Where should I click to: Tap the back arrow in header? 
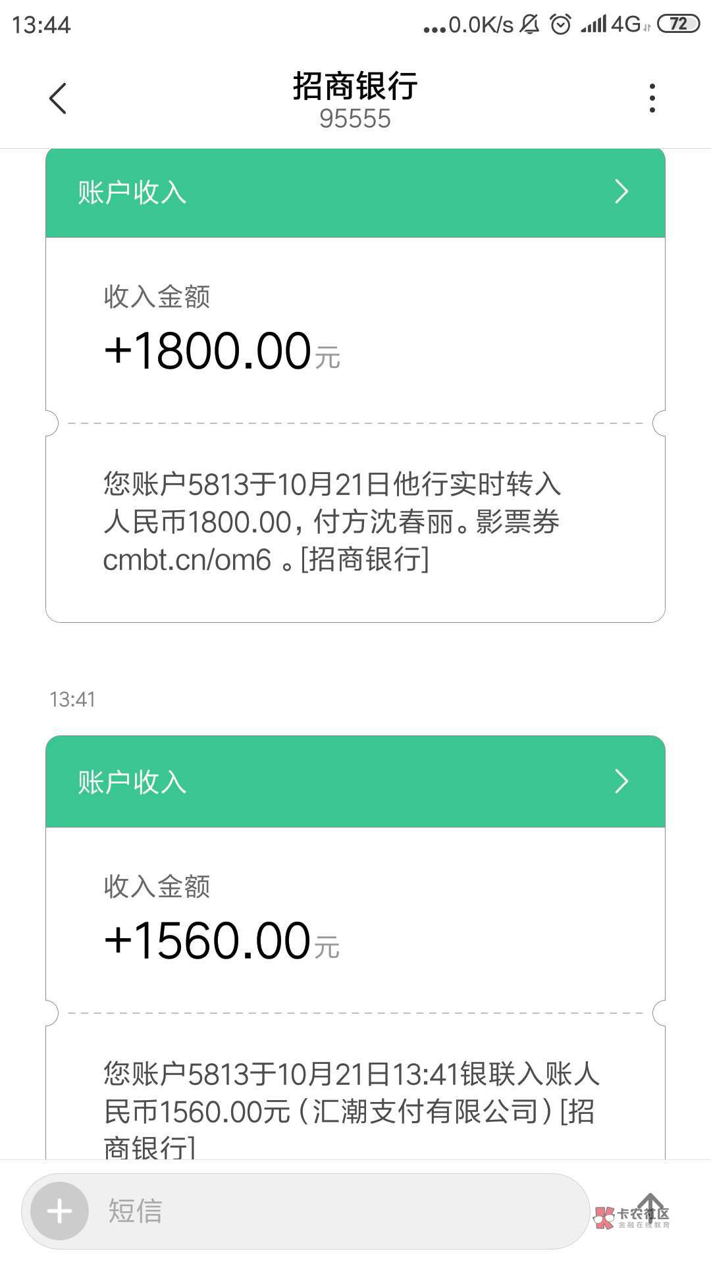[x=58, y=99]
